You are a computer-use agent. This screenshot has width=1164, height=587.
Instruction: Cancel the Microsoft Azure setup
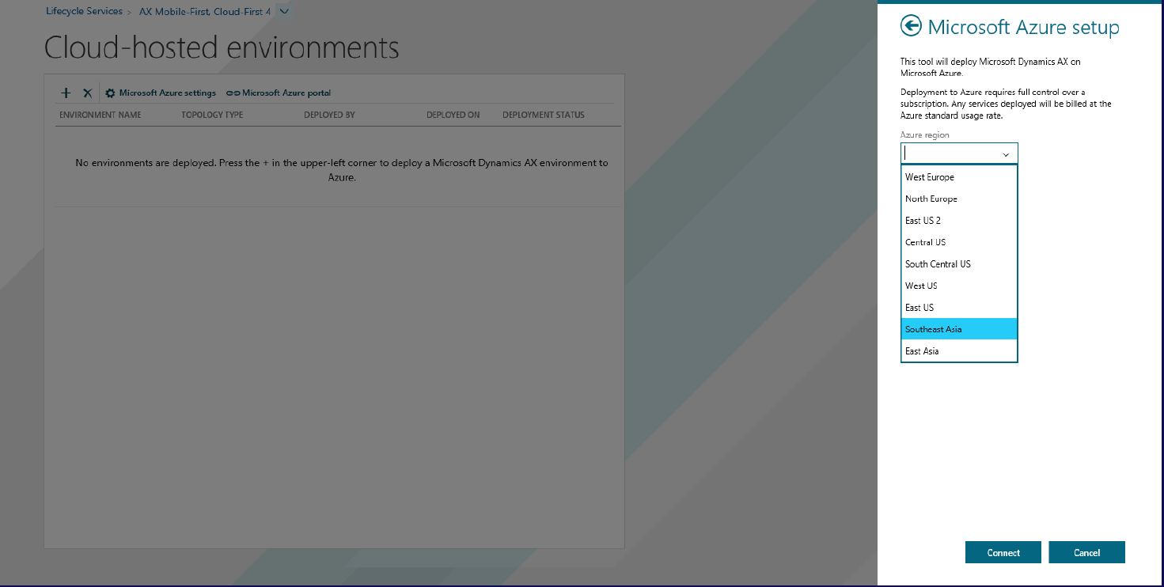click(x=1086, y=552)
